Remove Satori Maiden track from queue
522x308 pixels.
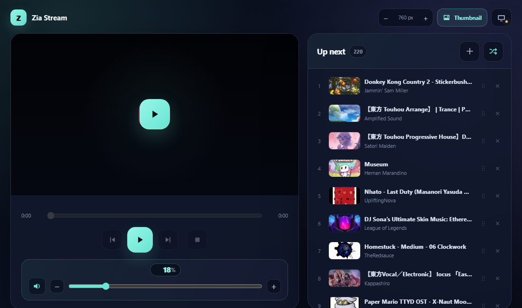(x=497, y=141)
